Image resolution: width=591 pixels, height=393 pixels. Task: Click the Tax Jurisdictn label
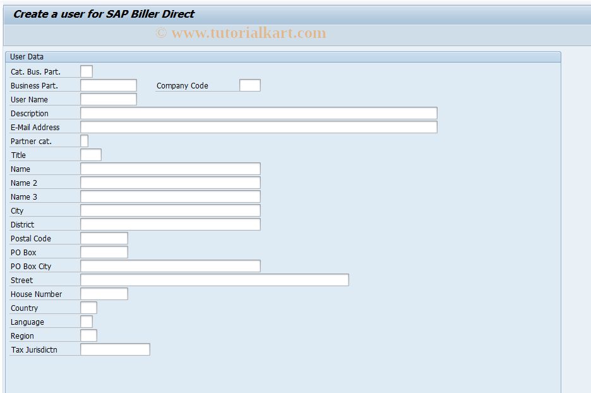tap(34, 350)
